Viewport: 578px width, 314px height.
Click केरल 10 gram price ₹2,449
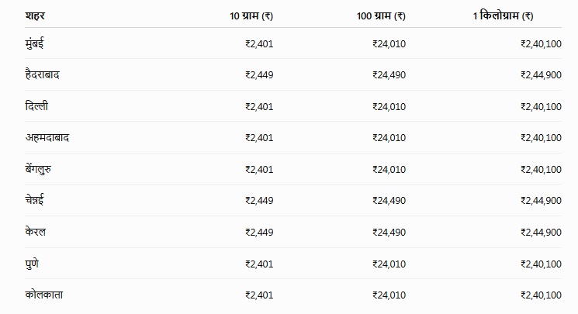pos(259,233)
